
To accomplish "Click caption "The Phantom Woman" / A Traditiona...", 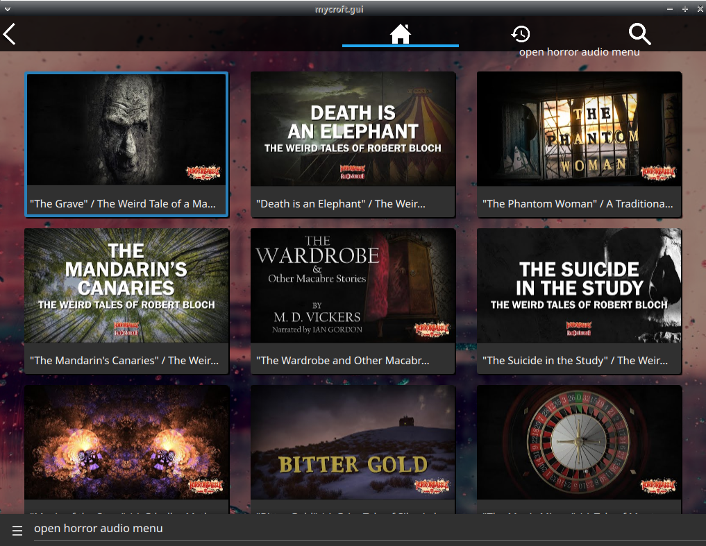I will [578, 204].
